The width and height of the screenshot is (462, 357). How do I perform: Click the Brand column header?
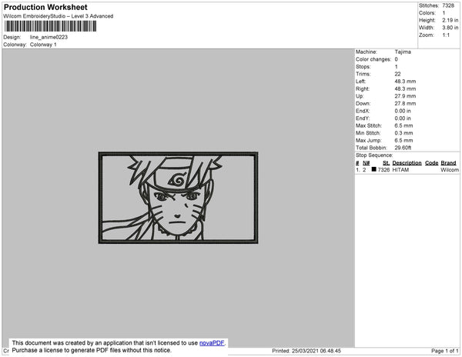click(x=448, y=163)
